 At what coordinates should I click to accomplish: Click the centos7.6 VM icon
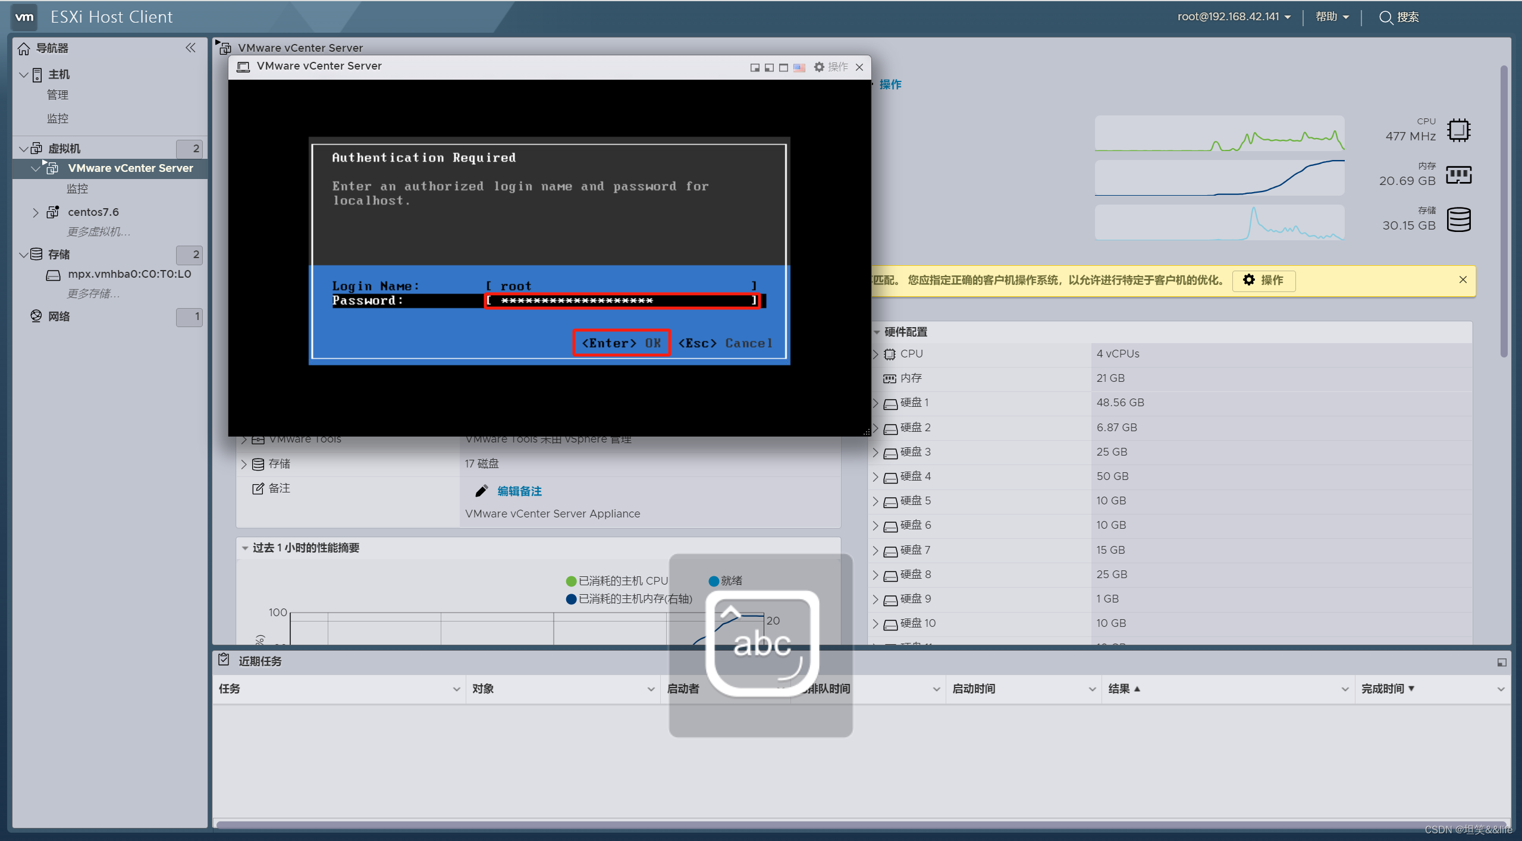[53, 211]
